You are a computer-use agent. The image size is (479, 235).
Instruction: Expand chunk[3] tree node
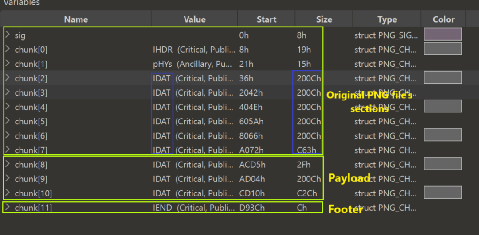(x=8, y=92)
